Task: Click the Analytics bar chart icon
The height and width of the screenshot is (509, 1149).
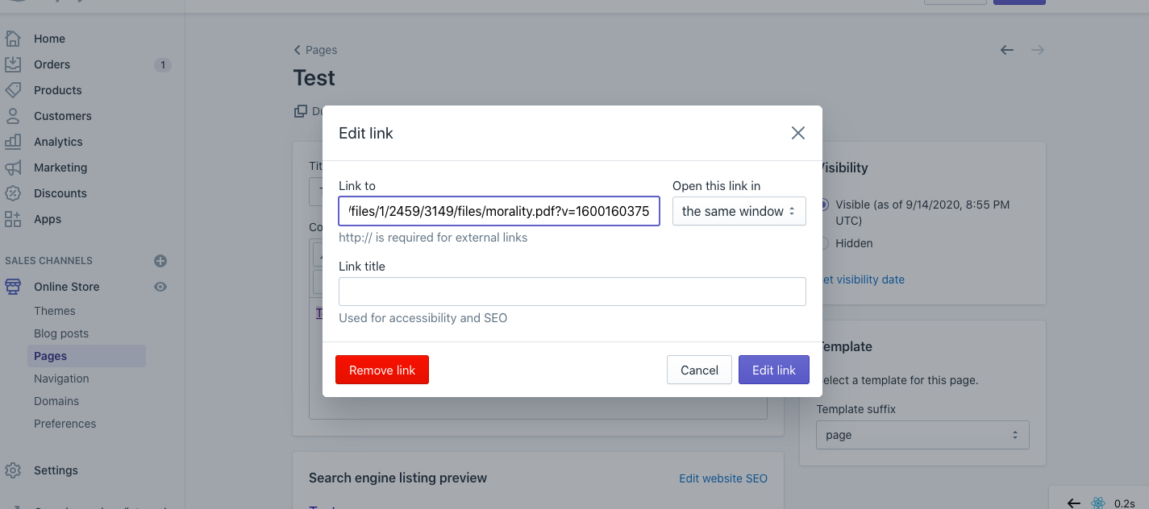Action: tap(13, 142)
